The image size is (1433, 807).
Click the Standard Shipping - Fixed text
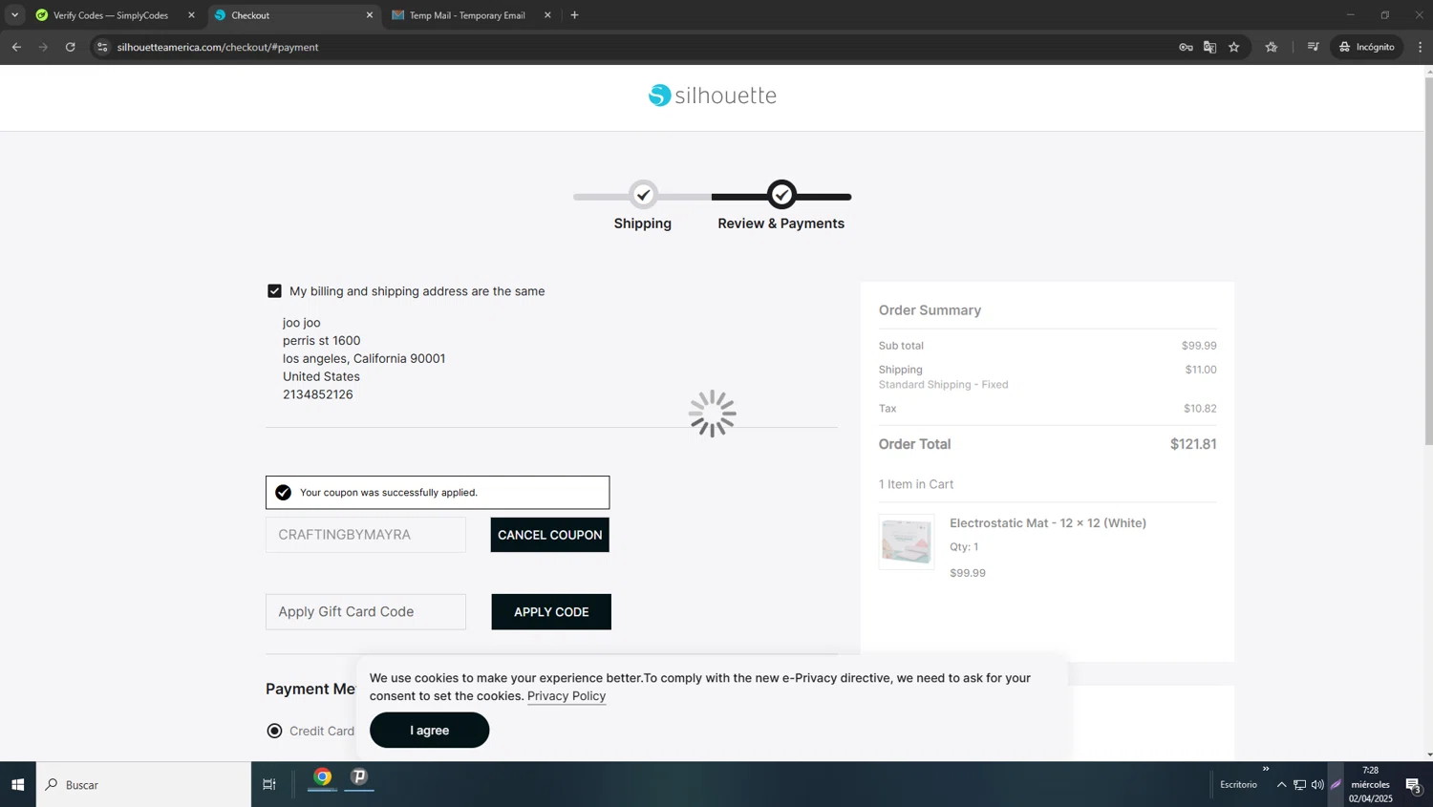click(x=943, y=385)
